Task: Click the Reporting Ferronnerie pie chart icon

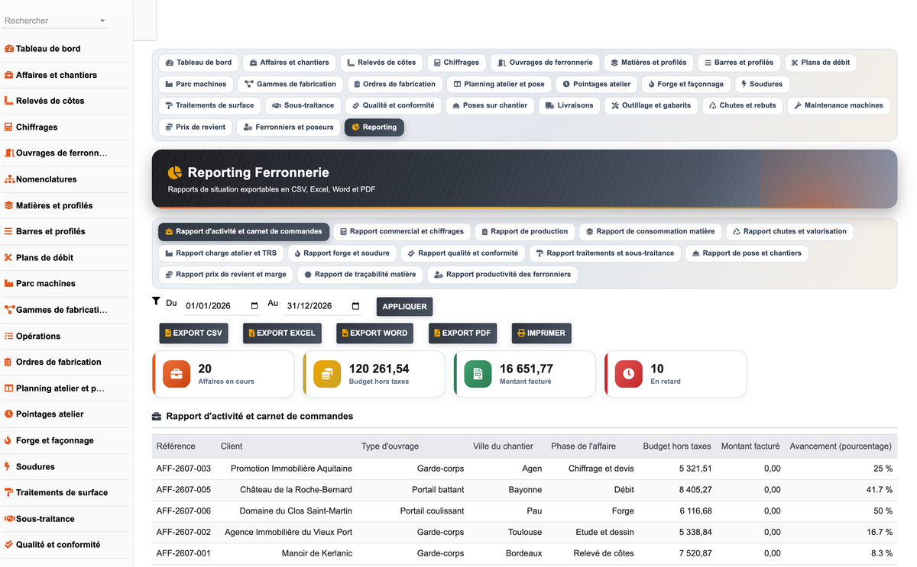Action: 175,173
